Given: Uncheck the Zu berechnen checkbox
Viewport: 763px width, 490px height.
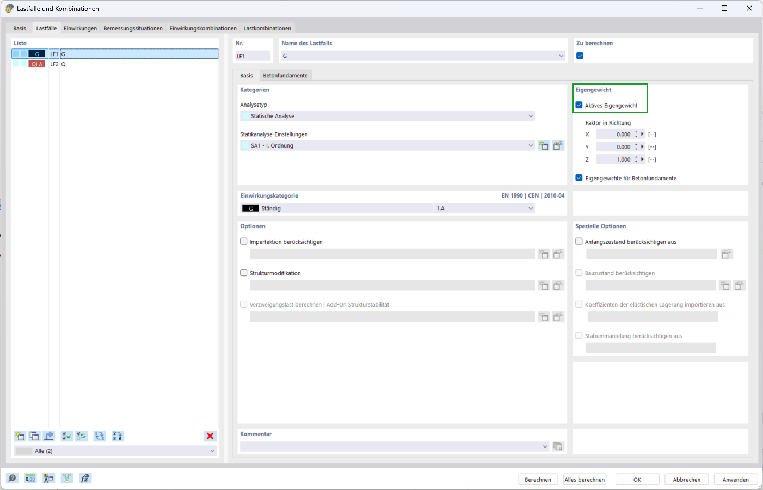Looking at the screenshot, I should point(580,56).
